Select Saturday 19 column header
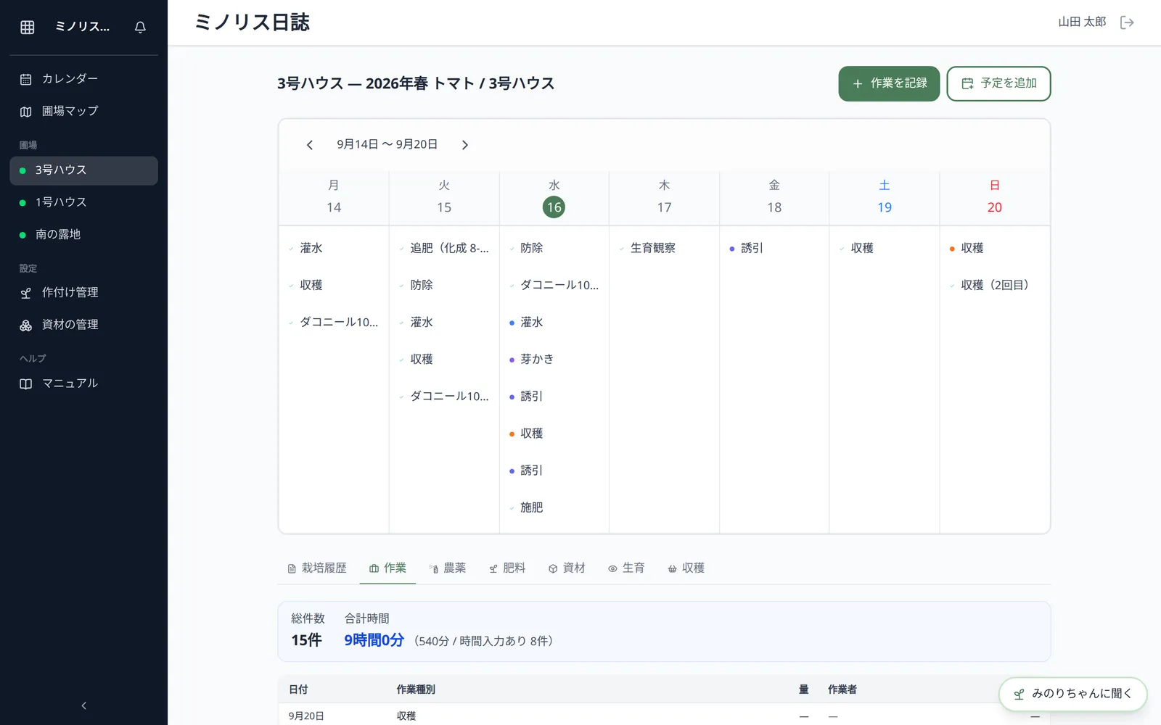Screen dimensions: 1161x725 [x=885, y=197]
